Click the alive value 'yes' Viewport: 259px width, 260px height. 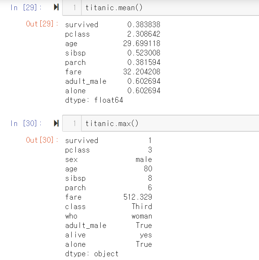[x=146, y=235]
